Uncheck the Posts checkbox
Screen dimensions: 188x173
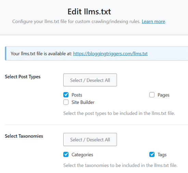66,95
